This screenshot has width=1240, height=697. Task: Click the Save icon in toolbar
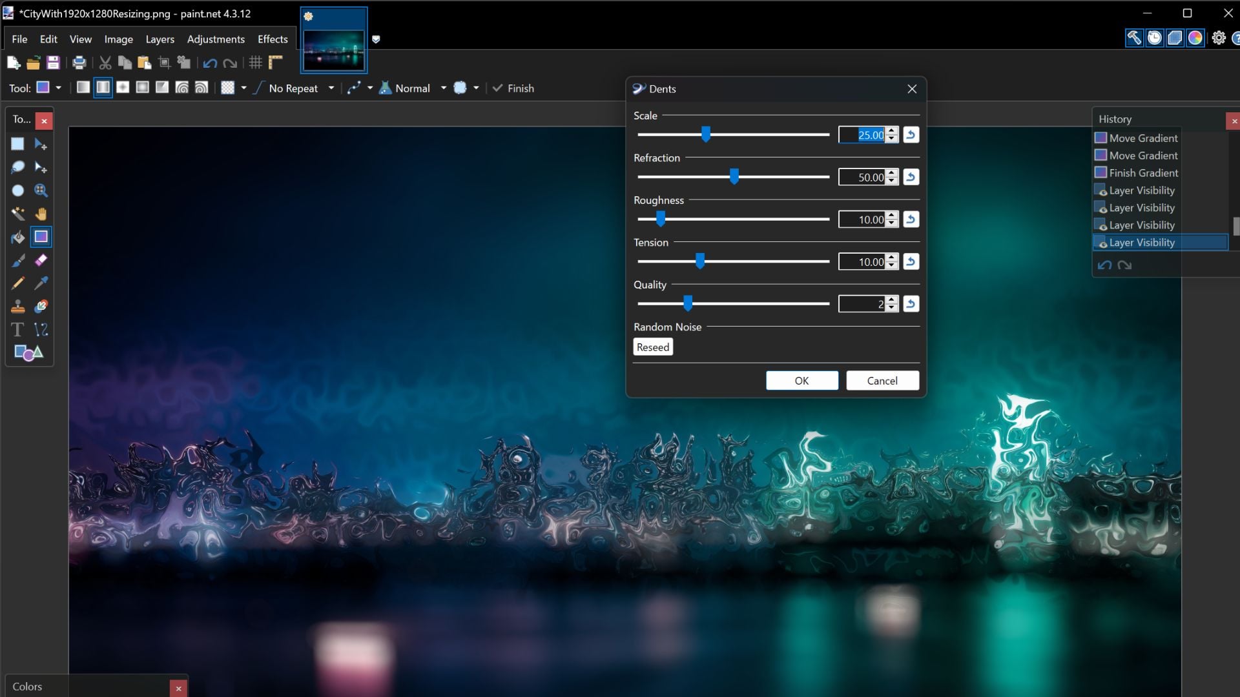[x=53, y=63]
